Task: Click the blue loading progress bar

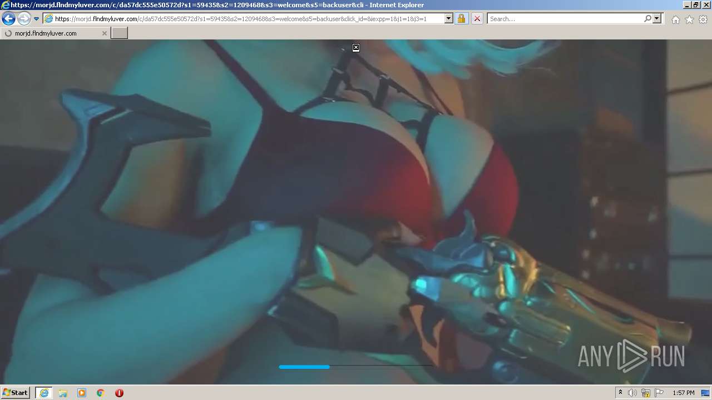Action: tap(304, 367)
